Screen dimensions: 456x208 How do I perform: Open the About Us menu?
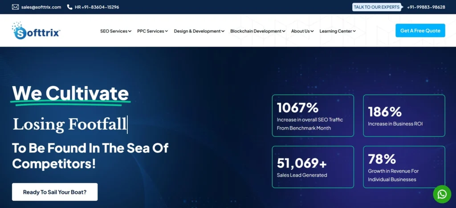point(302,31)
